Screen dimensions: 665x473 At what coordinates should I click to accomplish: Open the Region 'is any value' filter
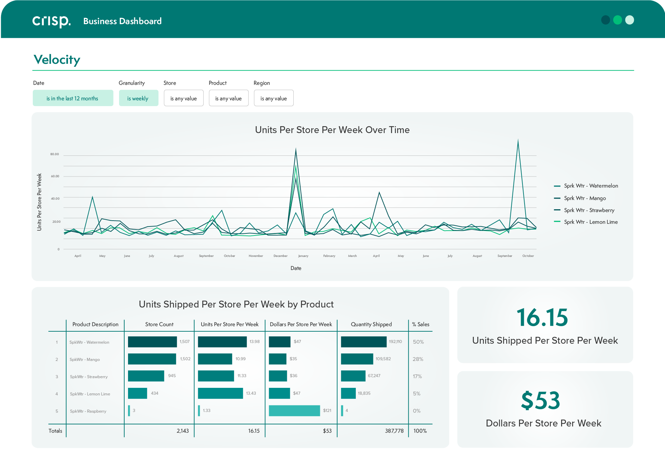pos(274,98)
